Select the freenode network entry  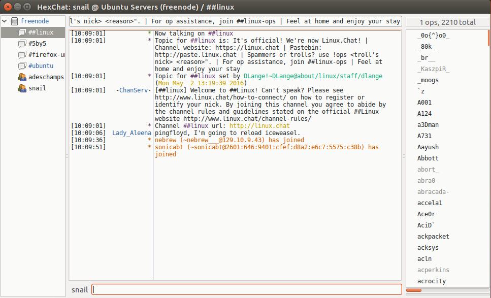point(35,21)
